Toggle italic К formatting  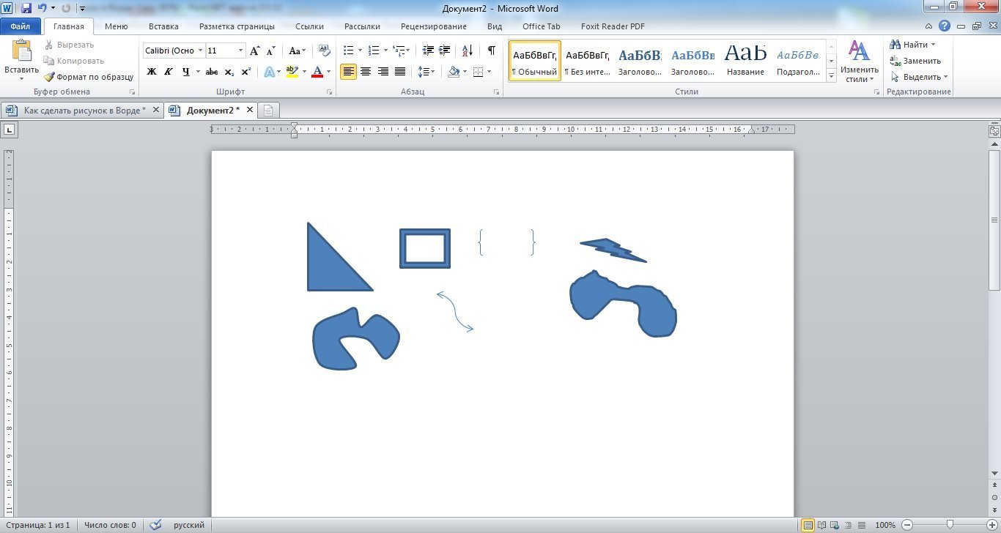click(169, 72)
